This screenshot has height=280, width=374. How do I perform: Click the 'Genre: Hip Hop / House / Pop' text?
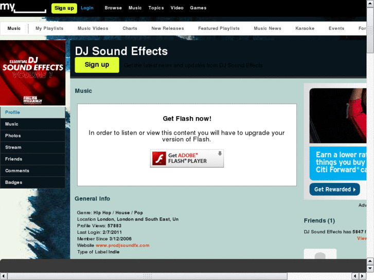point(110,213)
